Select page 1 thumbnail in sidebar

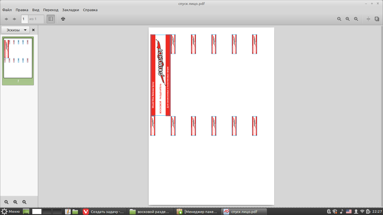pyautogui.click(x=18, y=58)
